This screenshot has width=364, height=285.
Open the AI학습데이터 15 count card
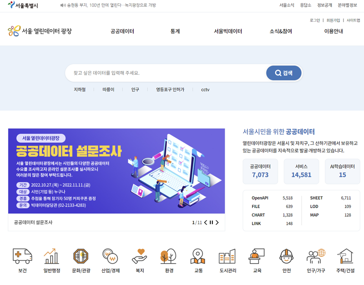[343, 172]
